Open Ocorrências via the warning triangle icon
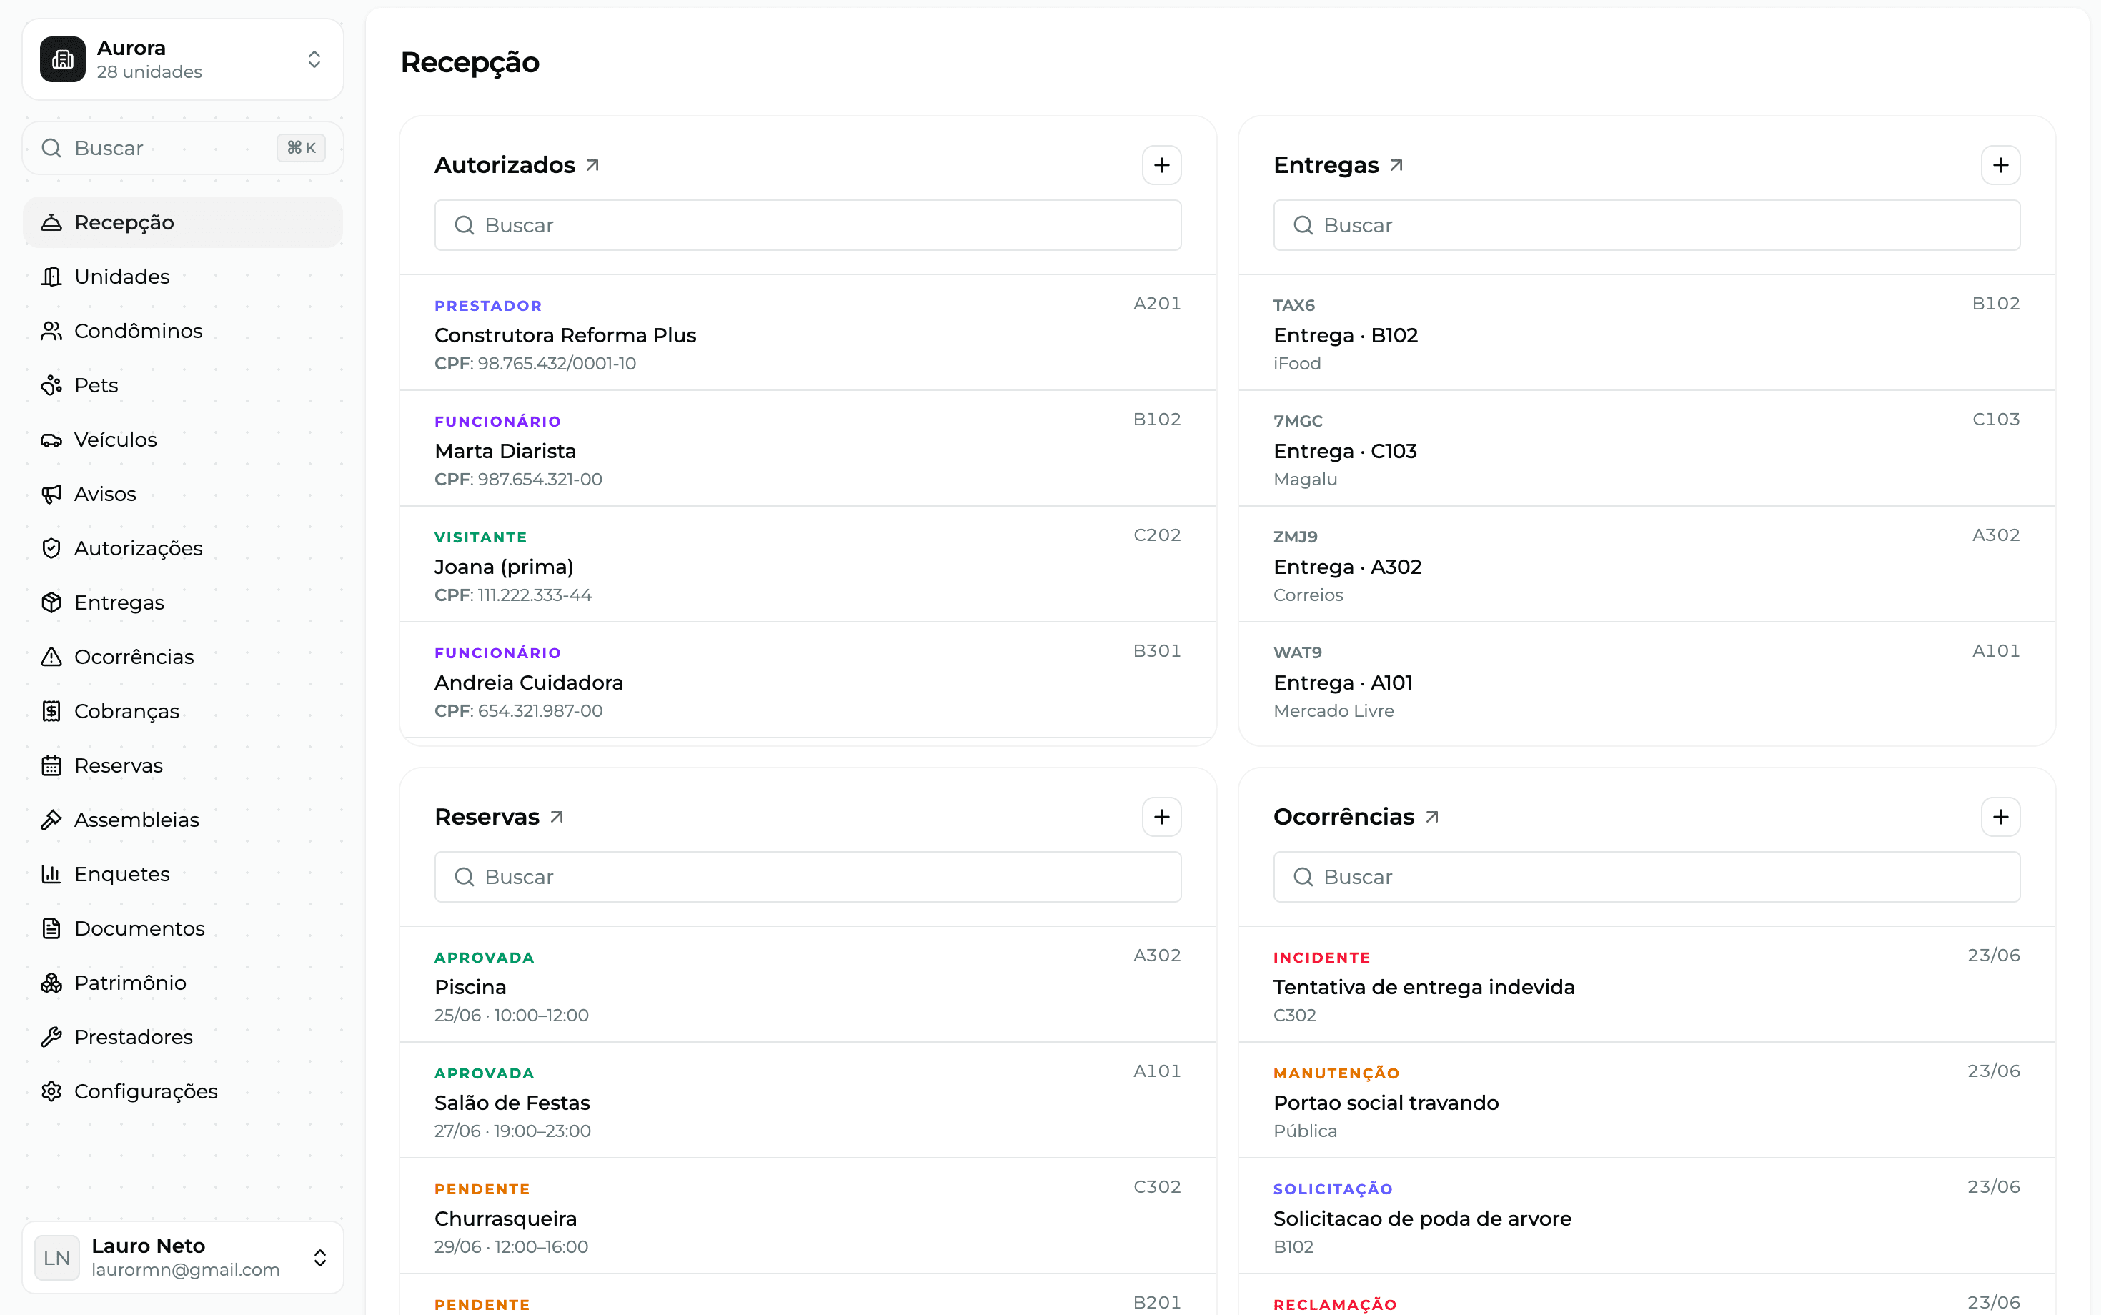This screenshot has height=1315, width=2101. pyautogui.click(x=51, y=657)
